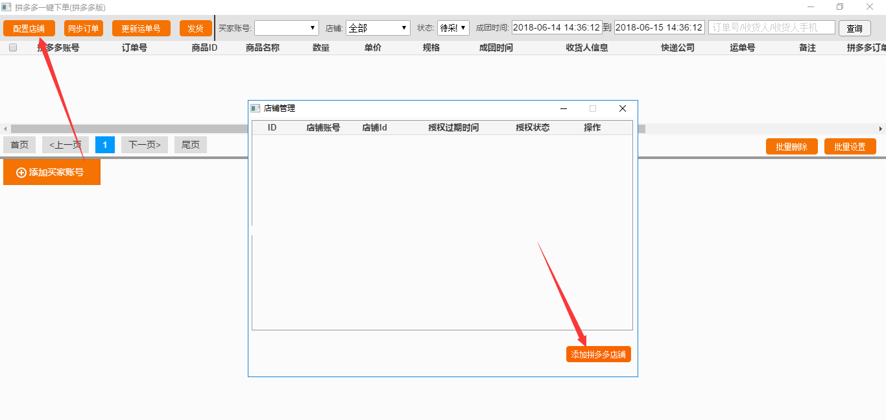Click the 规格 column header

click(431, 47)
